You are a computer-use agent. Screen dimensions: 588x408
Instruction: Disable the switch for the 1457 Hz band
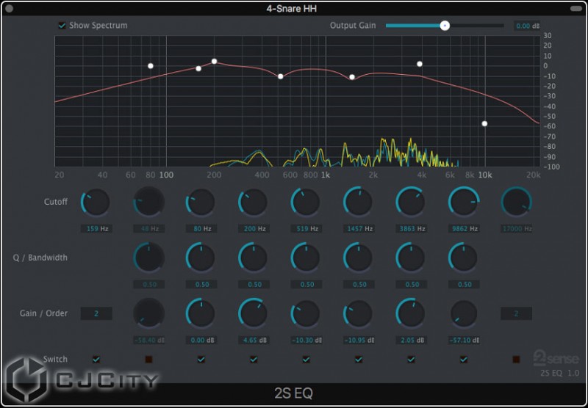tap(359, 360)
